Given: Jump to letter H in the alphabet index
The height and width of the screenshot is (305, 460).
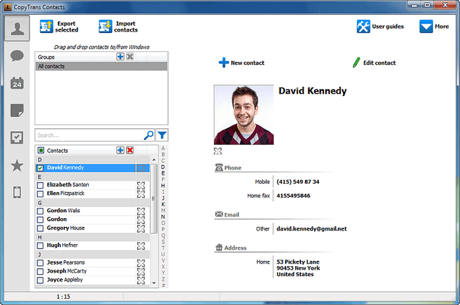Looking at the screenshot, I should coord(163,185).
